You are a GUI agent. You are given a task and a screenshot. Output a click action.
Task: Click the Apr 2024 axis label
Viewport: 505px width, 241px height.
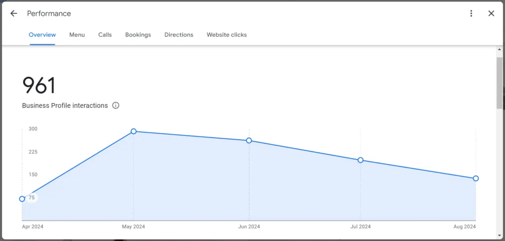pyautogui.click(x=33, y=227)
